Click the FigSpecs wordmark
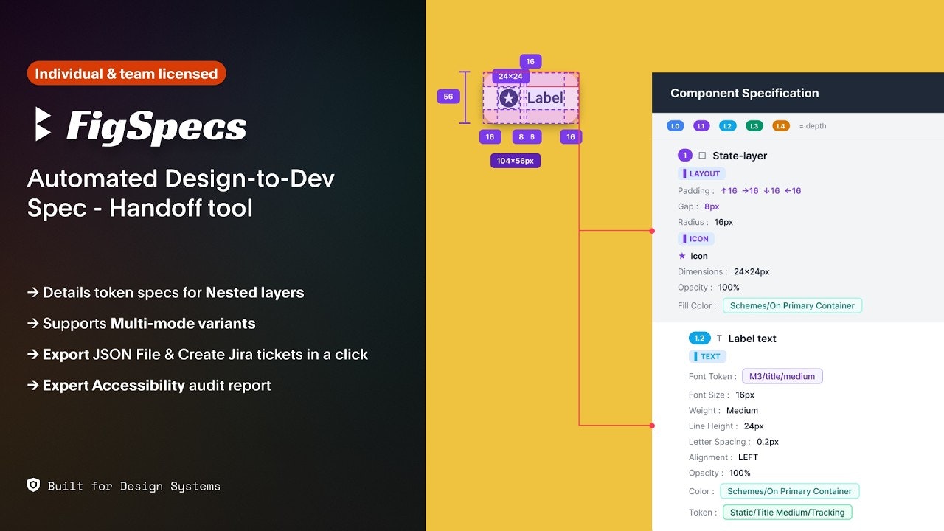The image size is (944, 531). point(156,126)
